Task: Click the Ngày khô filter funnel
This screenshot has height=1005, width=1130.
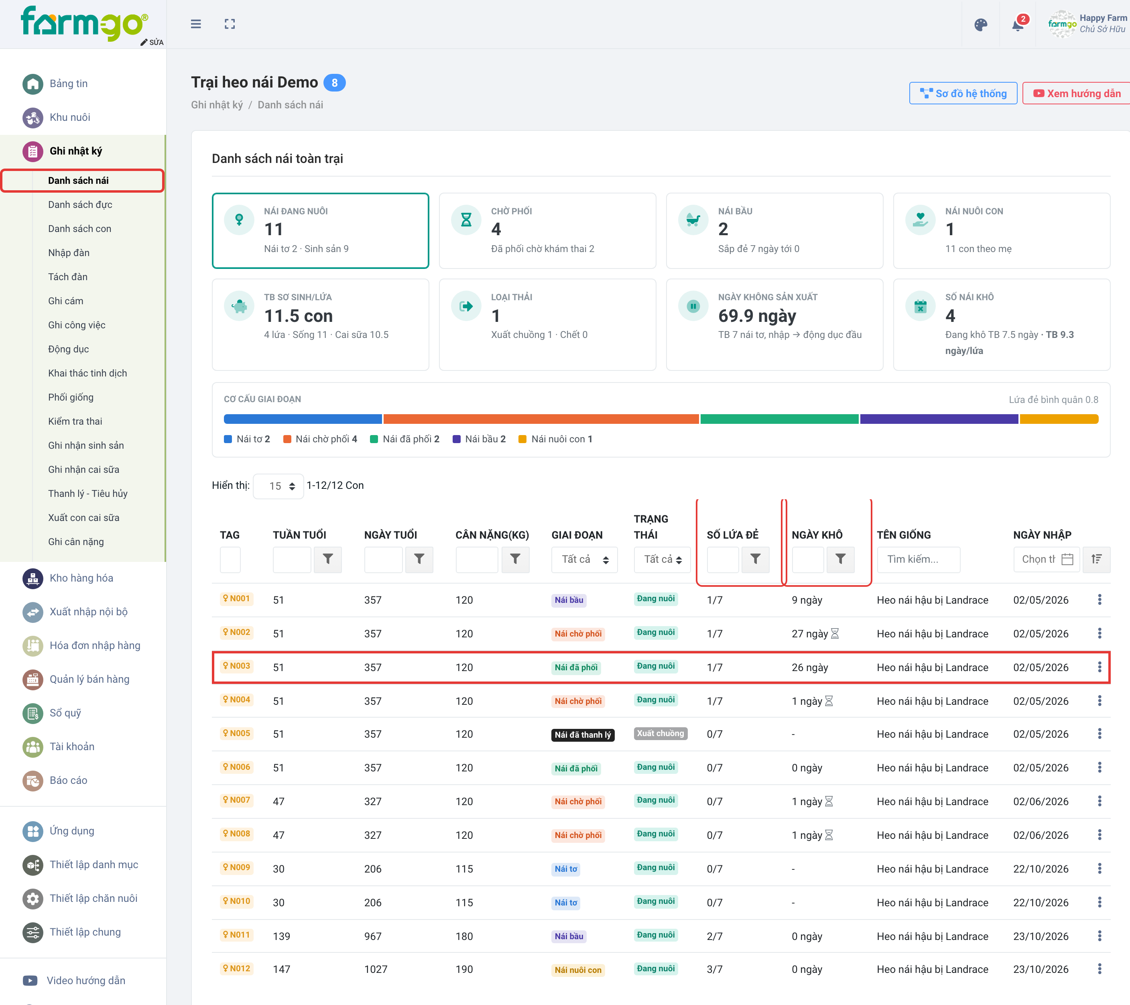Action: click(840, 559)
